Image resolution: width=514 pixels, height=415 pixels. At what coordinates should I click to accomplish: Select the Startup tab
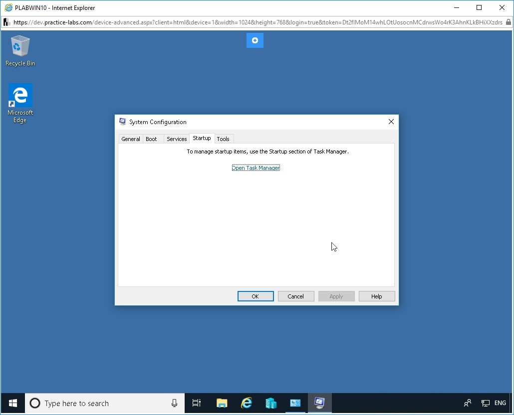point(202,138)
